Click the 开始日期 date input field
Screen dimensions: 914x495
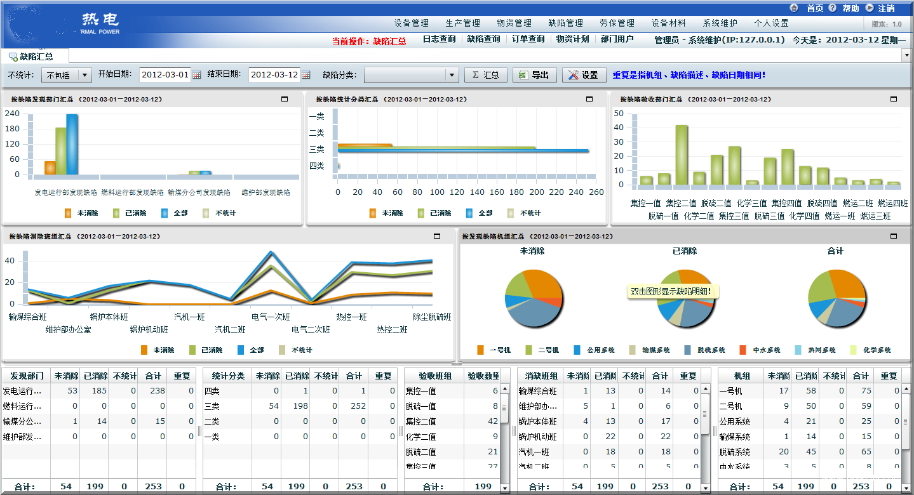coord(164,75)
